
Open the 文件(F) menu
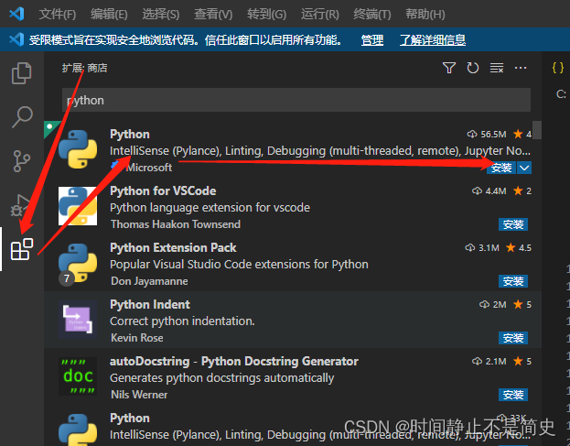[58, 14]
